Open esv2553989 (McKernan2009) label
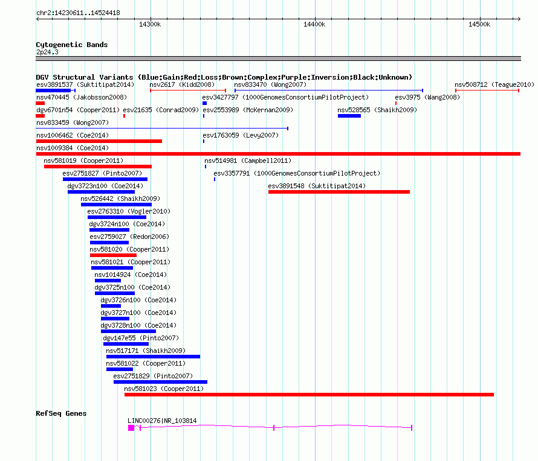The width and height of the screenshot is (538, 461). click(x=248, y=110)
